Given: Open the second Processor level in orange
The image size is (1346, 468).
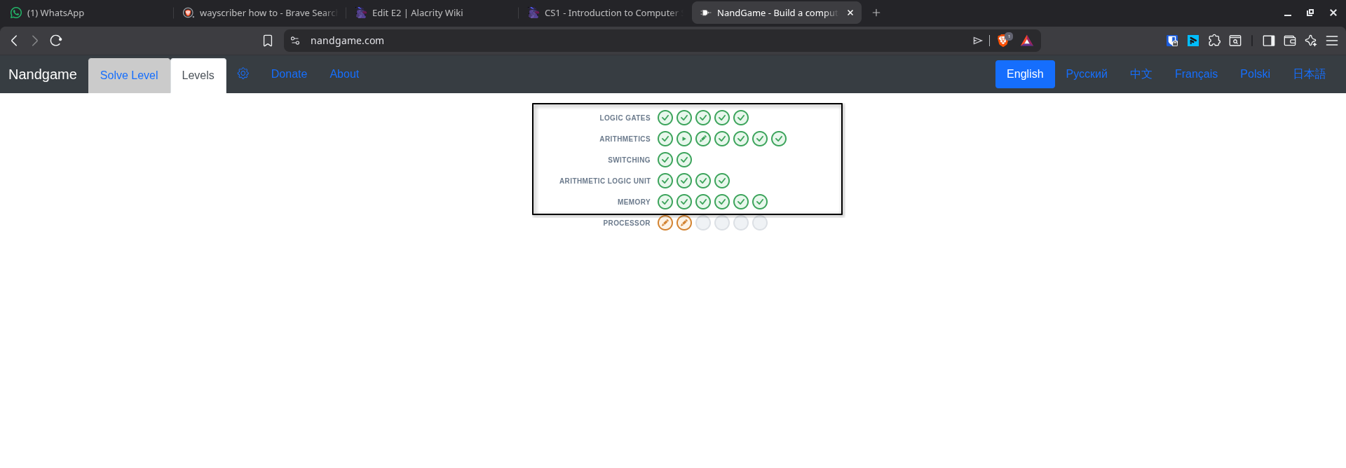Looking at the screenshot, I should click(x=684, y=223).
